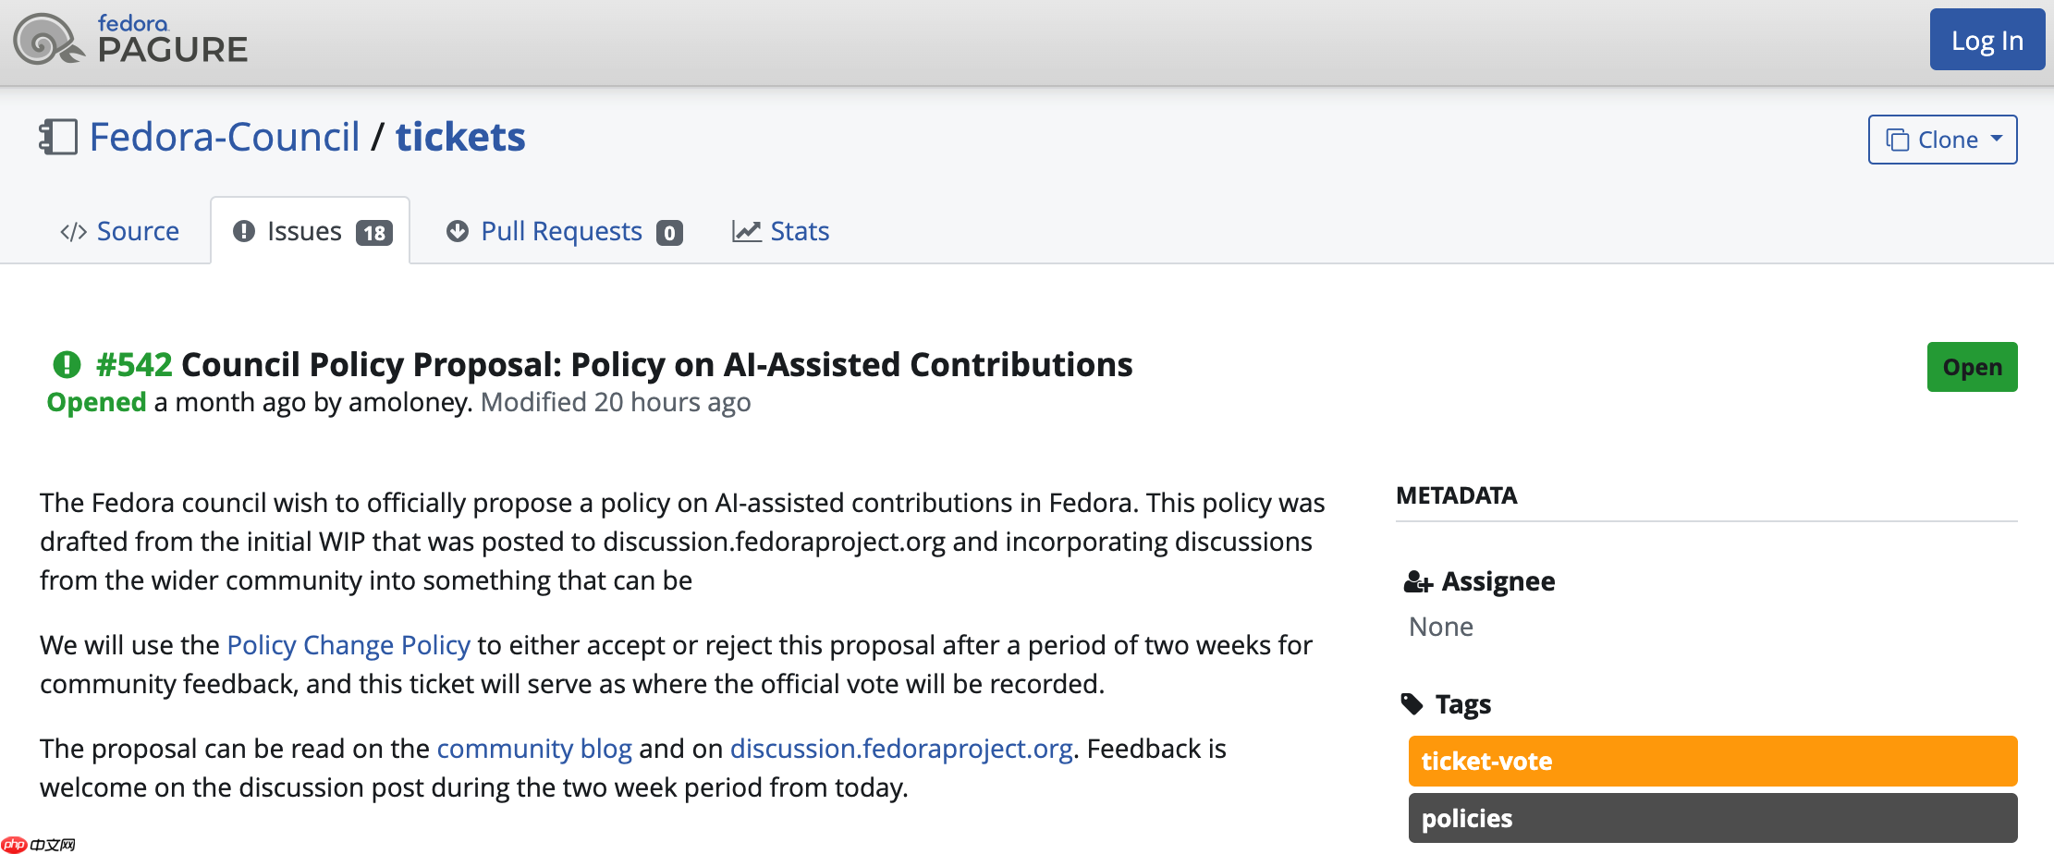Go to the Fedora-Council namespace link

[225, 138]
